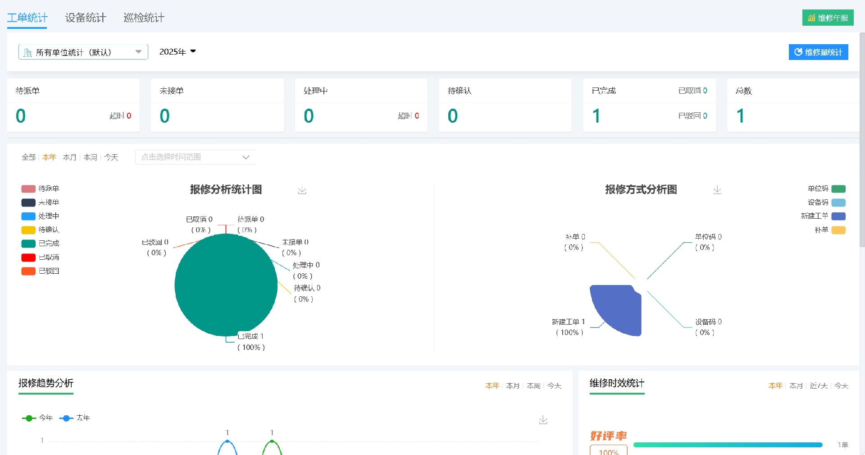Screen dimensions: 865x455
Task: Open the 2025年 year selector
Action: pos(177,51)
